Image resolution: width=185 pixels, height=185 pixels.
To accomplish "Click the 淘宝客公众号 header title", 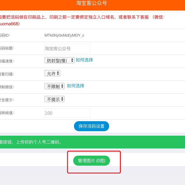I will pyautogui.click(x=92, y=3).
